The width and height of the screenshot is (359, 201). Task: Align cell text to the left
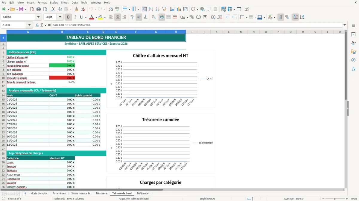pyautogui.click(x=111, y=17)
